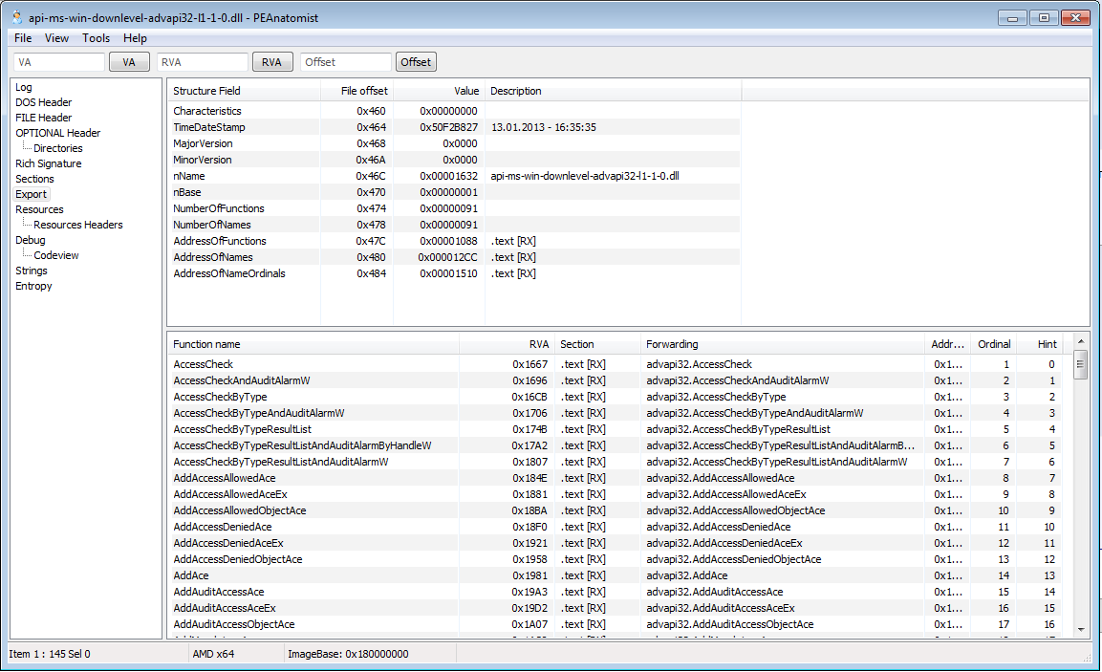Sort by Ordinal column header
1102x672 pixels.
tap(994, 344)
